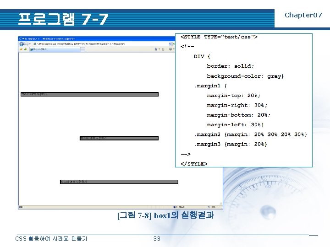330x247 pixels.
Task: Click the status text at status bar left
Action: (x=21, y=207)
